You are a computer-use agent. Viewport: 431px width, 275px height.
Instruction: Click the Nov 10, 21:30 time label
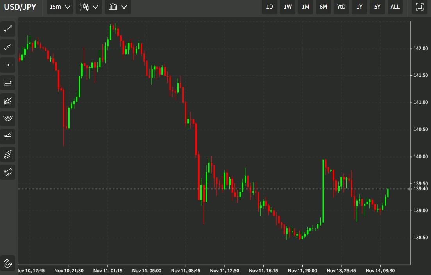(69, 271)
